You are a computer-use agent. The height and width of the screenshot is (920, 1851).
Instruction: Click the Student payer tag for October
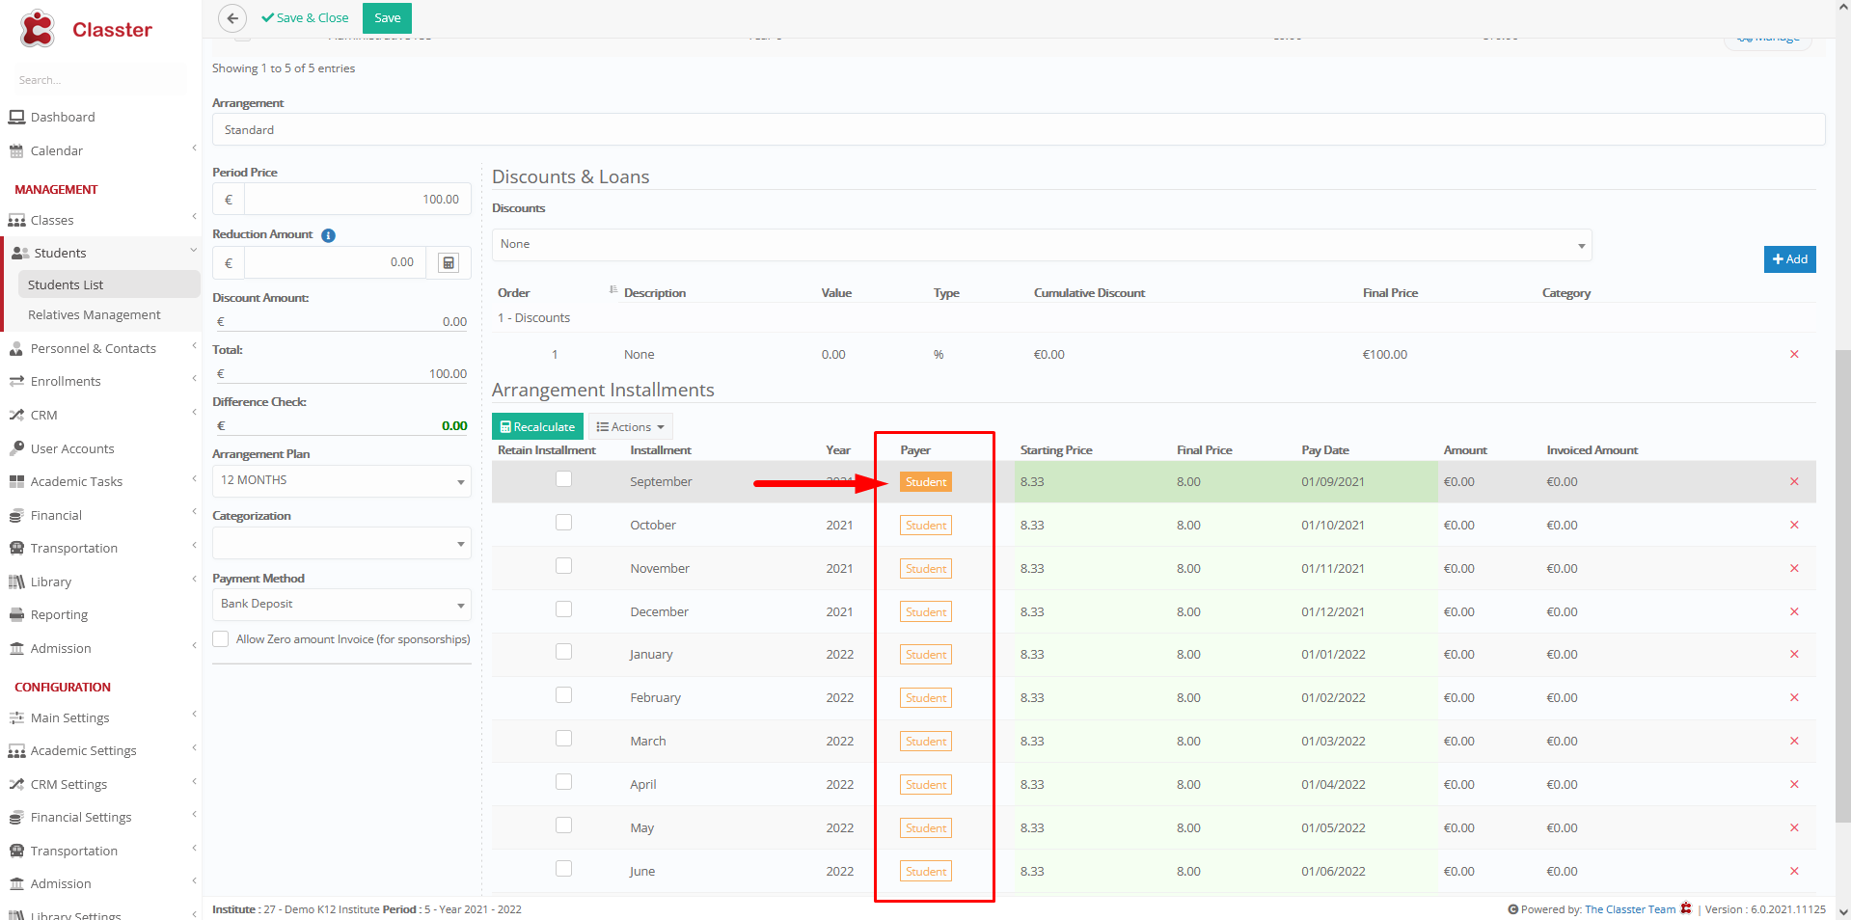coord(926,526)
